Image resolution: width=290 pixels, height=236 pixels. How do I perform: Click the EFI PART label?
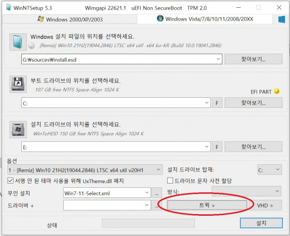click(261, 92)
